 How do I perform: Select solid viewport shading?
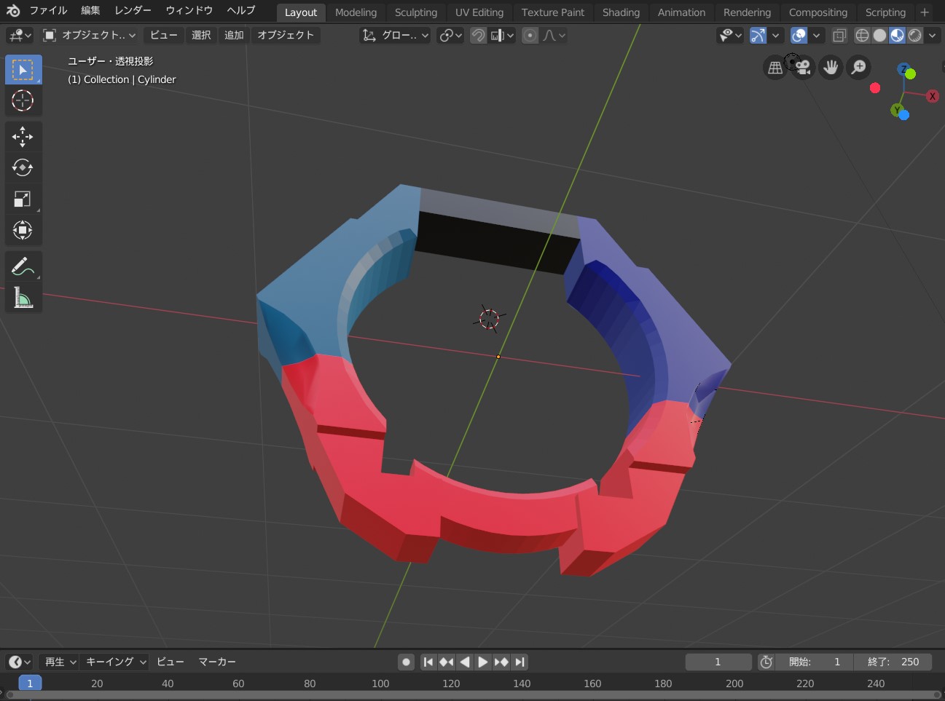click(879, 36)
